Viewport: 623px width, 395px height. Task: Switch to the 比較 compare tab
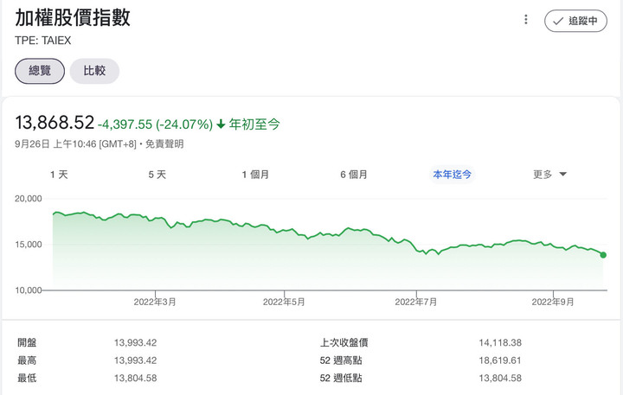[94, 71]
